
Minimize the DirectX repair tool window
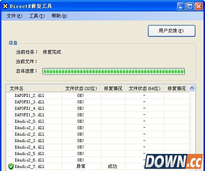[x=181, y=6]
